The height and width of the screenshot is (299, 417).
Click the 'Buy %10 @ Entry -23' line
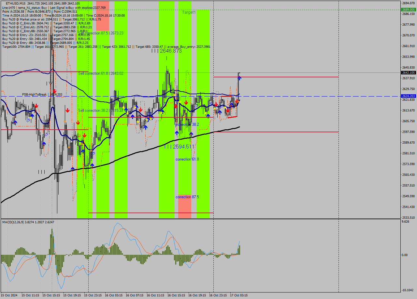[x=46, y=35]
